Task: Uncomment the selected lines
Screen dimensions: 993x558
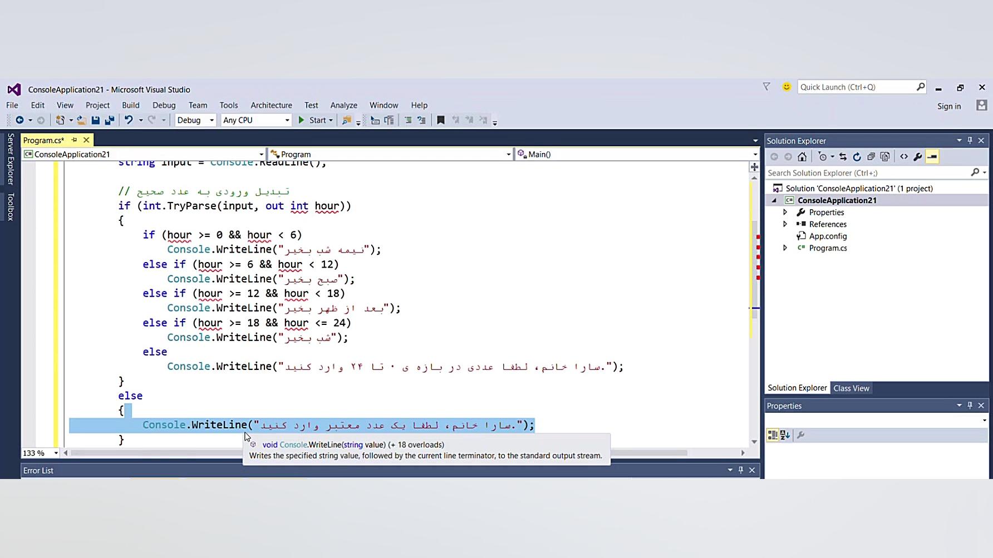Action: coord(421,120)
